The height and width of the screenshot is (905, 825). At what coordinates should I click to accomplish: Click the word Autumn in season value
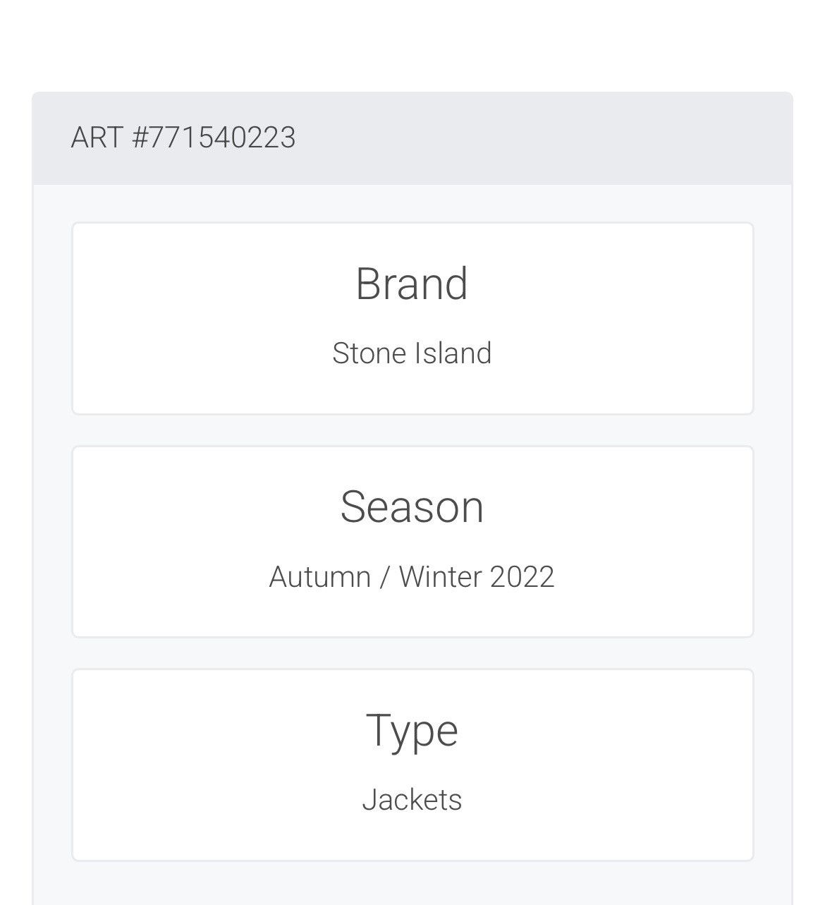320,576
